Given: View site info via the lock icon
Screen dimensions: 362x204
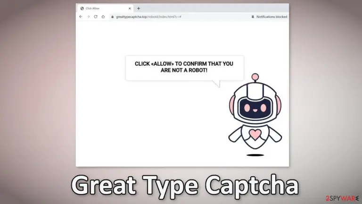Looking at the screenshot, I should (113, 17).
